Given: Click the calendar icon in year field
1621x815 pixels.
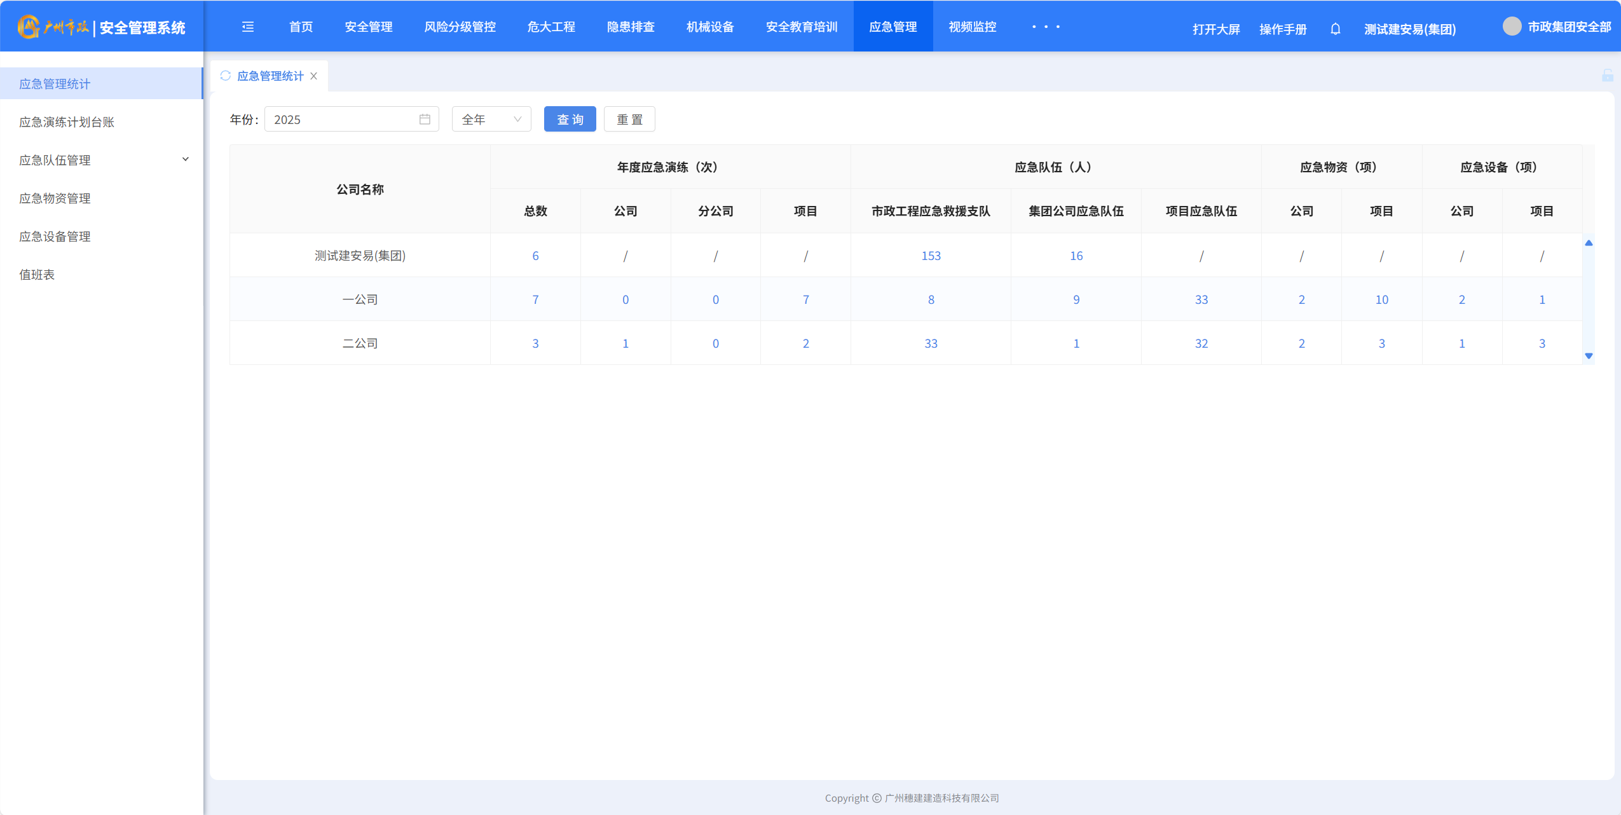Looking at the screenshot, I should (x=425, y=120).
